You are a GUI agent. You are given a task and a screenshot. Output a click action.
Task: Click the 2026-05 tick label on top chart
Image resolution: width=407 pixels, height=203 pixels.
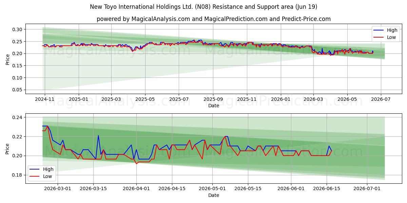tap(348, 99)
